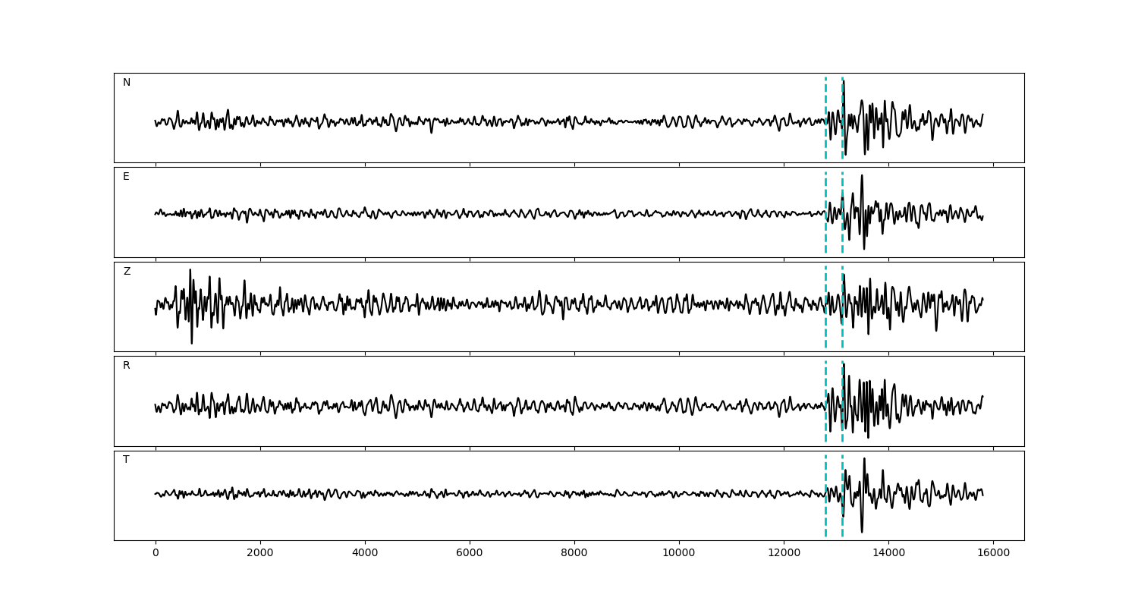The width and height of the screenshot is (1138, 607).
Task: Select the Z channel label
Action: click(x=127, y=272)
